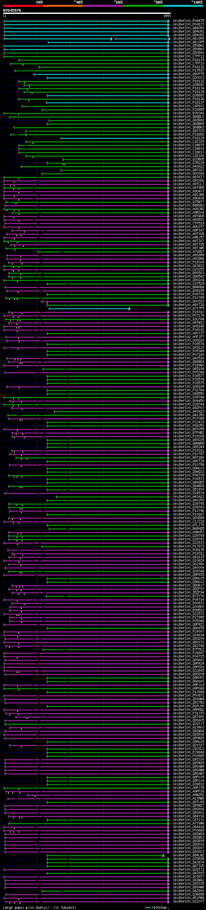Select the UniRef100_B9T1N0 label
The width and height of the screenshot is (206, 910).
tap(189, 457)
